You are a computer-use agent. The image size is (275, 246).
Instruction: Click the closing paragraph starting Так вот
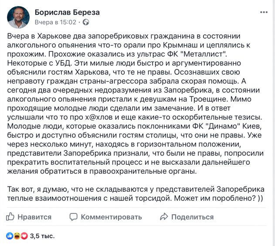(x=131, y=193)
